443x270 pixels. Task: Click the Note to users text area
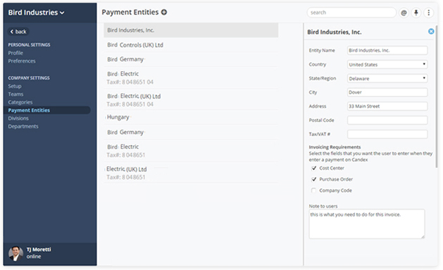pyautogui.click(x=367, y=224)
